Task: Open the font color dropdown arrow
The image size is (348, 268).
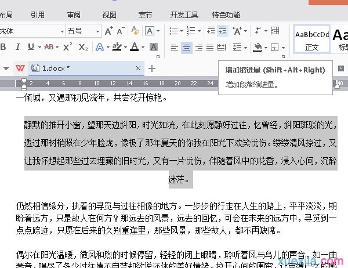Action: click(143, 47)
